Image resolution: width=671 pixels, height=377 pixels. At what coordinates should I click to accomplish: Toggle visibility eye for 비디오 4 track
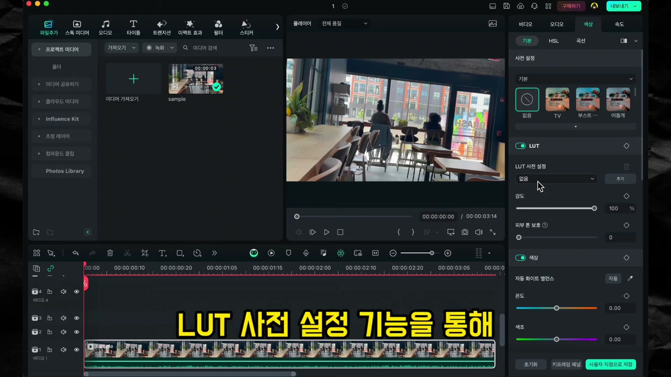tap(76, 292)
